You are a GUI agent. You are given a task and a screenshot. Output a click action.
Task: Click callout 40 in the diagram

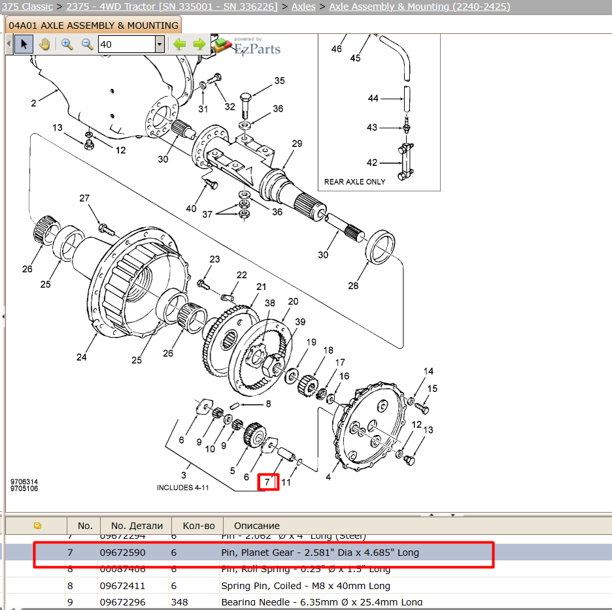pyautogui.click(x=191, y=209)
